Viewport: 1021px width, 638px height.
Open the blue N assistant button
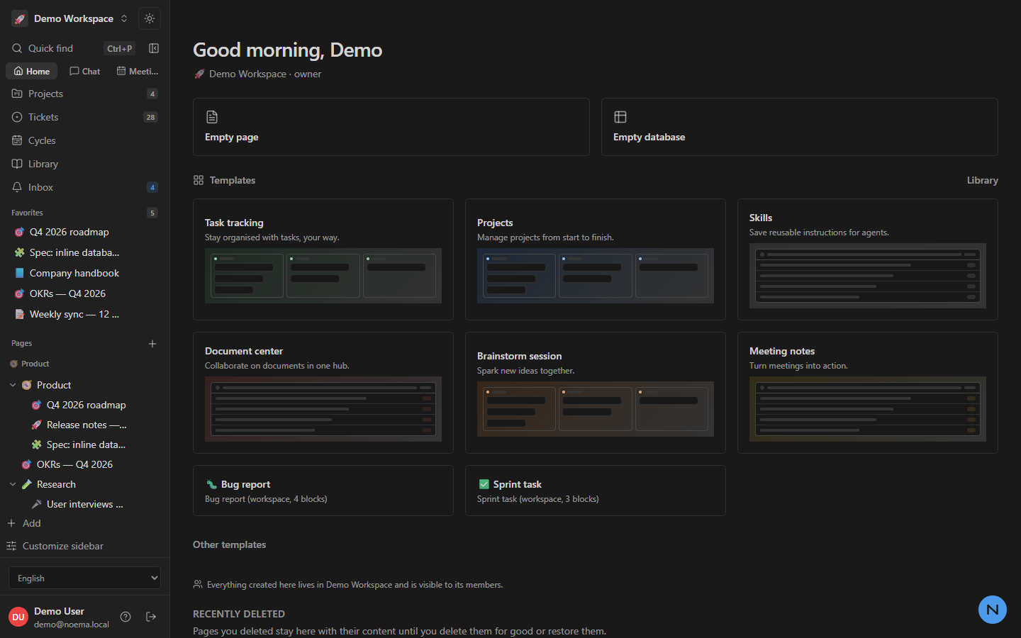(x=993, y=610)
